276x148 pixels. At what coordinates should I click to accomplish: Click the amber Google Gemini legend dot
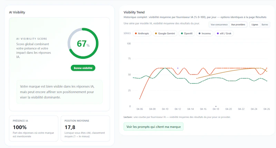pyautogui.click(x=156, y=33)
